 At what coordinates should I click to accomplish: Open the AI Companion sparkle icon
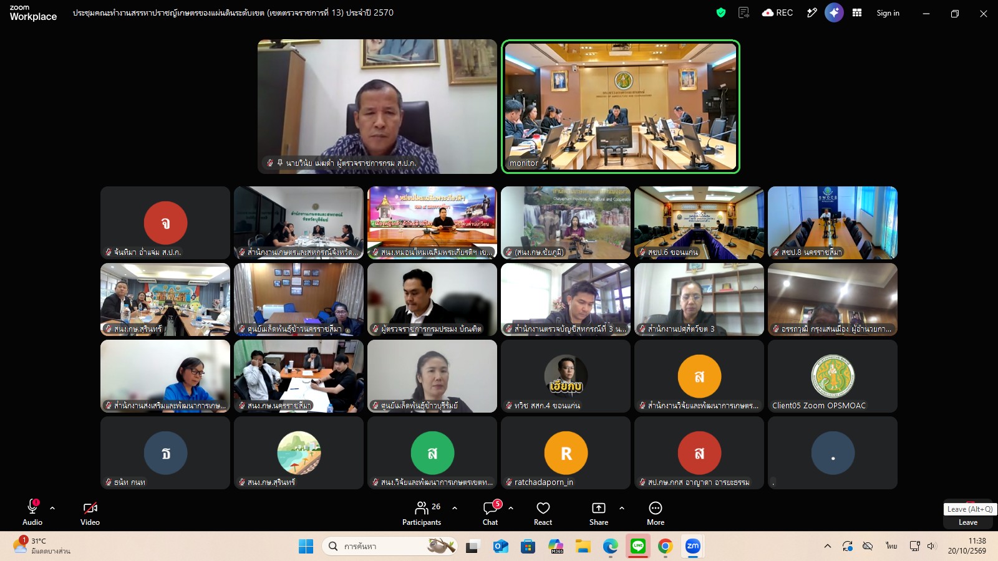pos(834,12)
